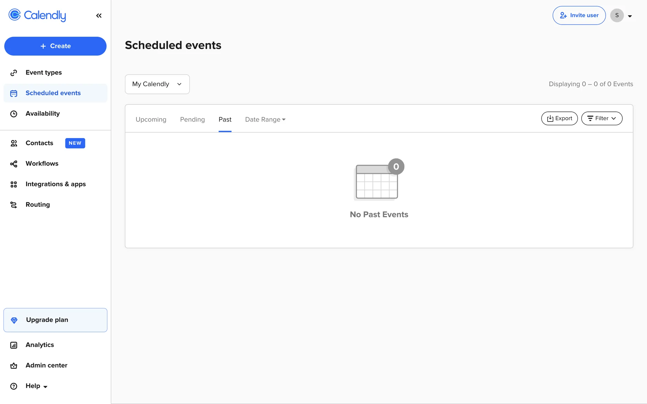
Task: Click the Availability clock icon
Action: tap(14, 114)
